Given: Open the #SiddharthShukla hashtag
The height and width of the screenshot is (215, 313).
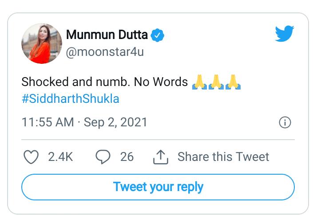Looking at the screenshot, I should tap(71, 99).
